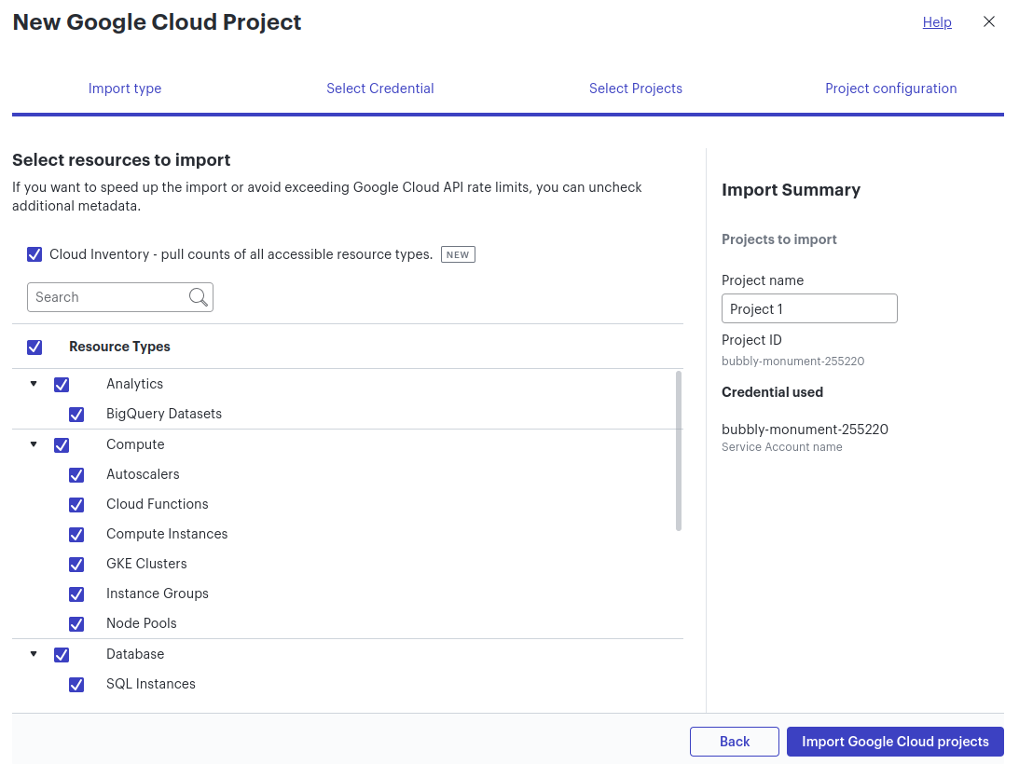Uncheck the Cloud Functions checkbox
Viewport: 1019px width, 764px height.
pyautogui.click(x=76, y=505)
